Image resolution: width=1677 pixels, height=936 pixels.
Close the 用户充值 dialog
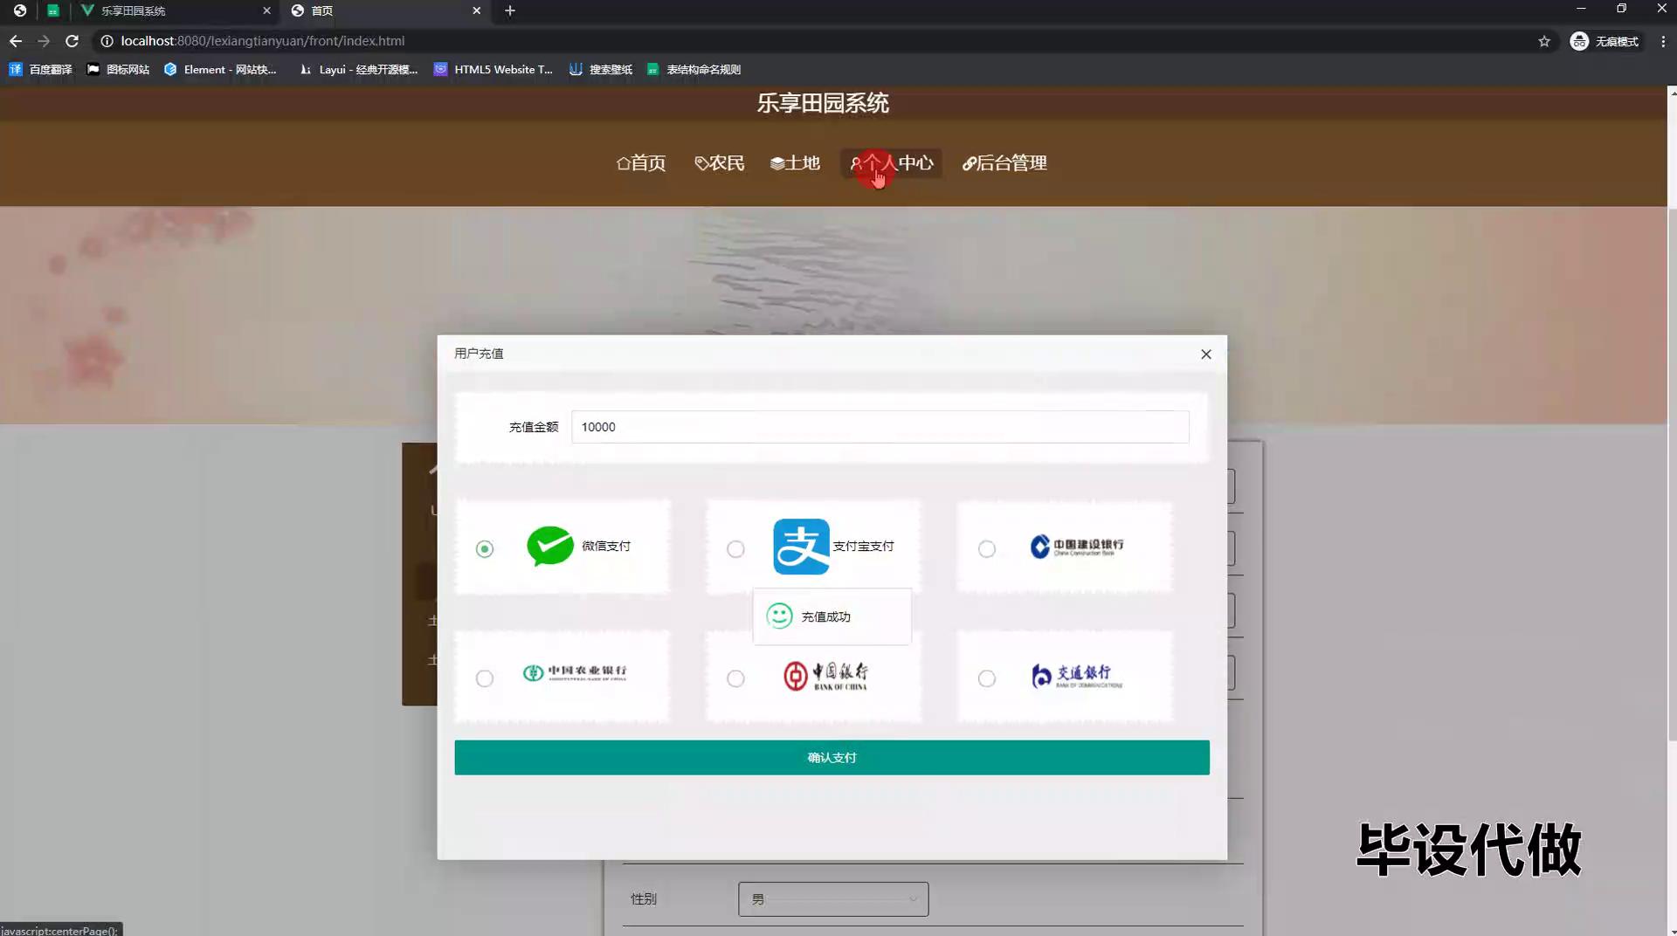click(1205, 354)
